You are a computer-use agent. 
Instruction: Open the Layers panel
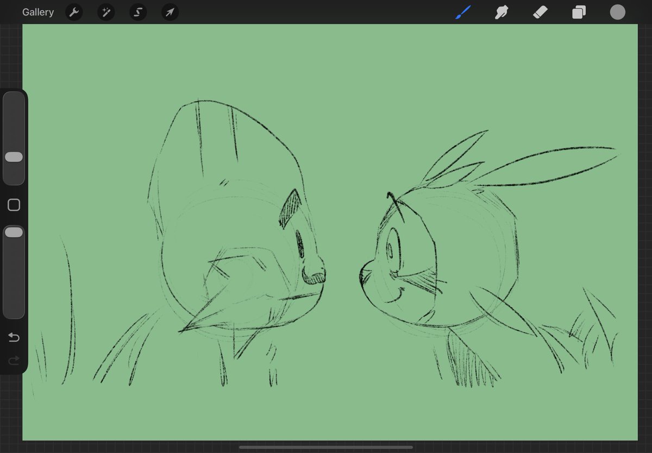coord(579,12)
